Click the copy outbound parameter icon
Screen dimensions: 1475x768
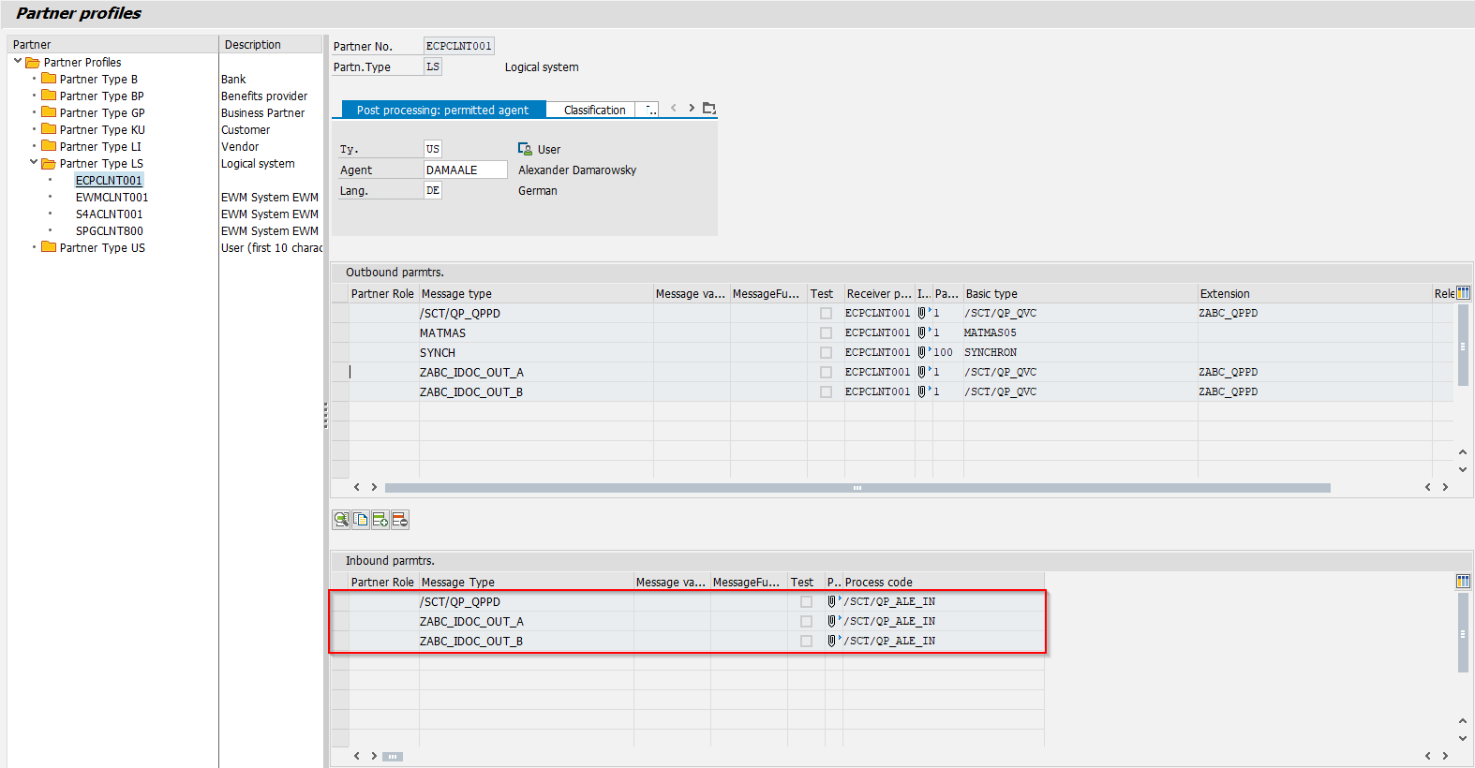tap(361, 520)
